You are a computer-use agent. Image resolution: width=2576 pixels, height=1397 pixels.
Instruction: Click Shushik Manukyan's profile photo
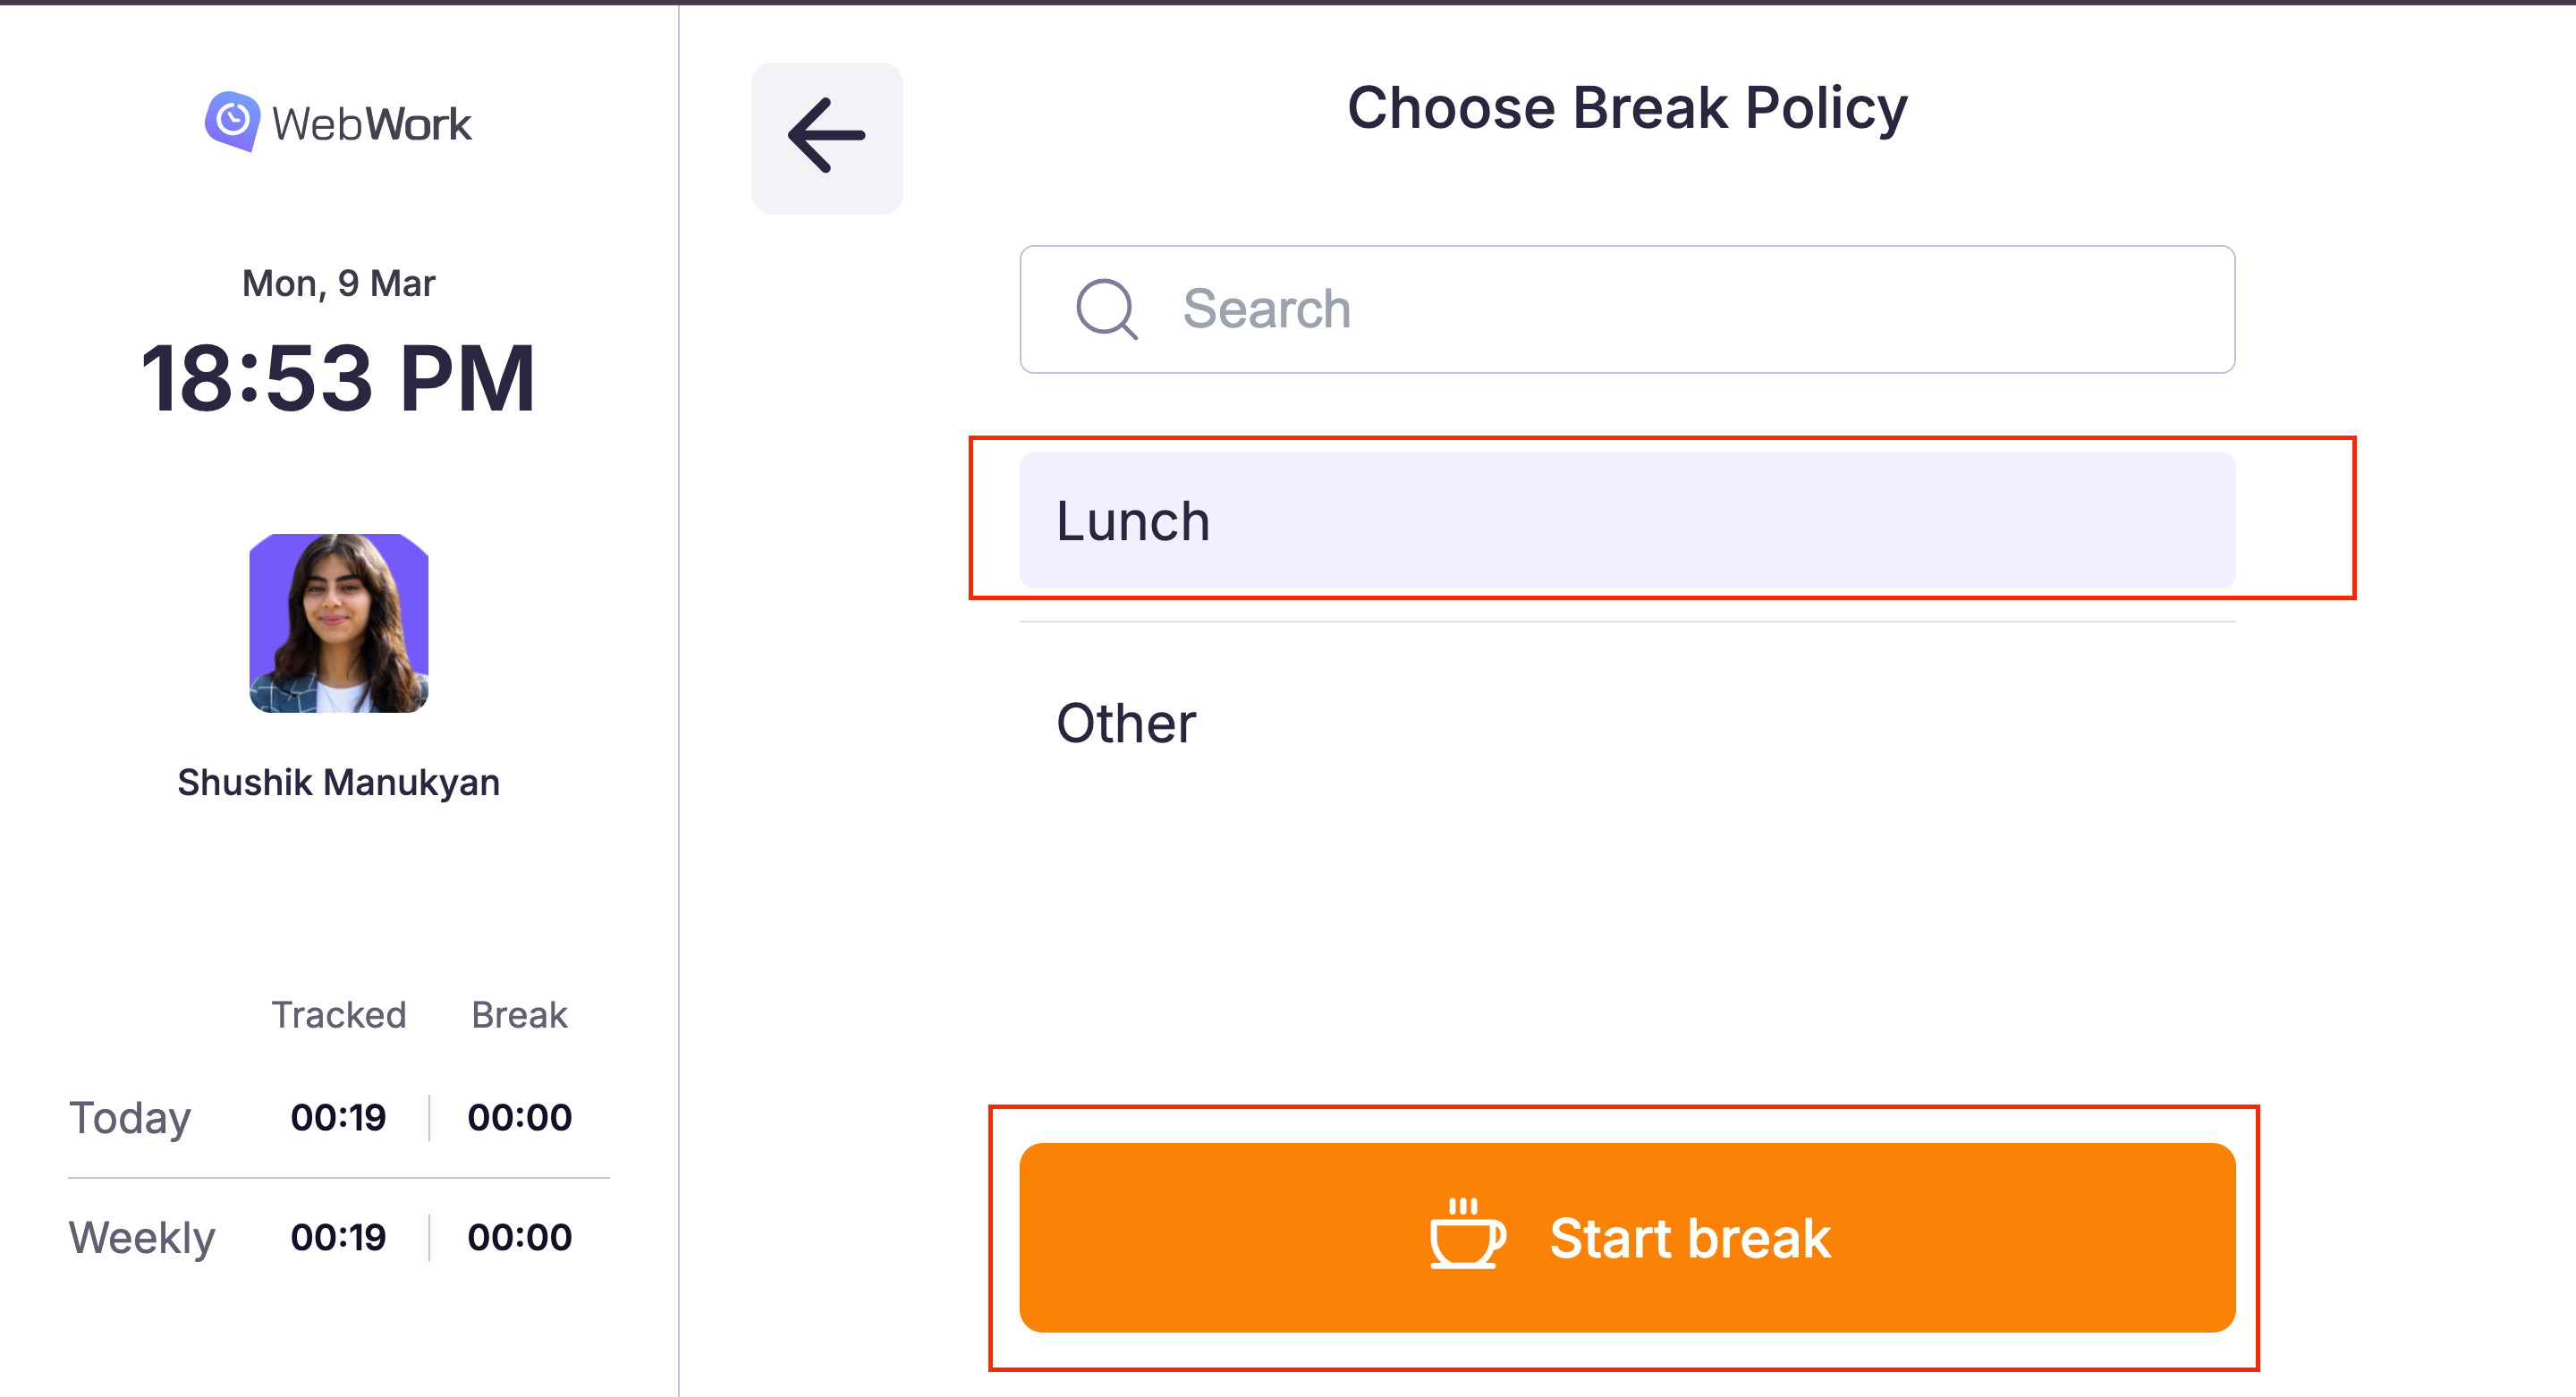(x=338, y=622)
